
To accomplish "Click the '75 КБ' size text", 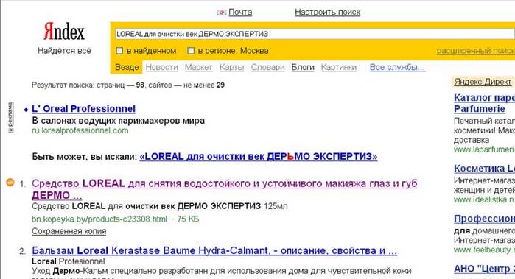I will coord(188,219).
